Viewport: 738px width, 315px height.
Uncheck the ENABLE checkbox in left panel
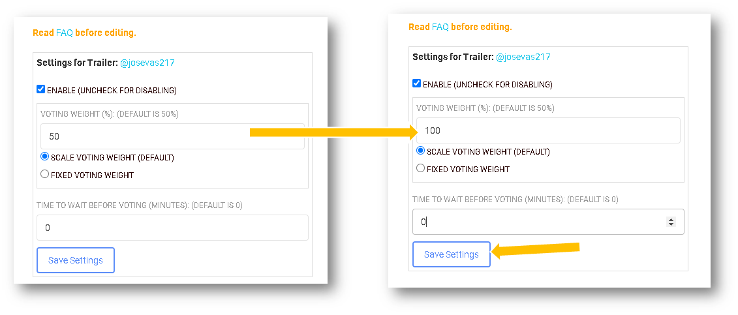pyautogui.click(x=41, y=89)
